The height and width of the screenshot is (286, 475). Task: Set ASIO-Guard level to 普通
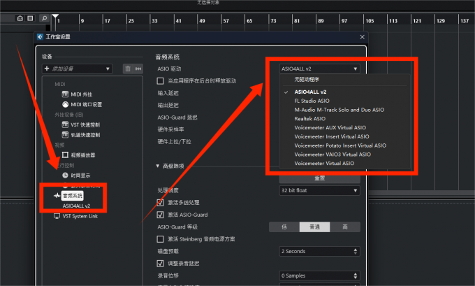pyautogui.click(x=314, y=227)
